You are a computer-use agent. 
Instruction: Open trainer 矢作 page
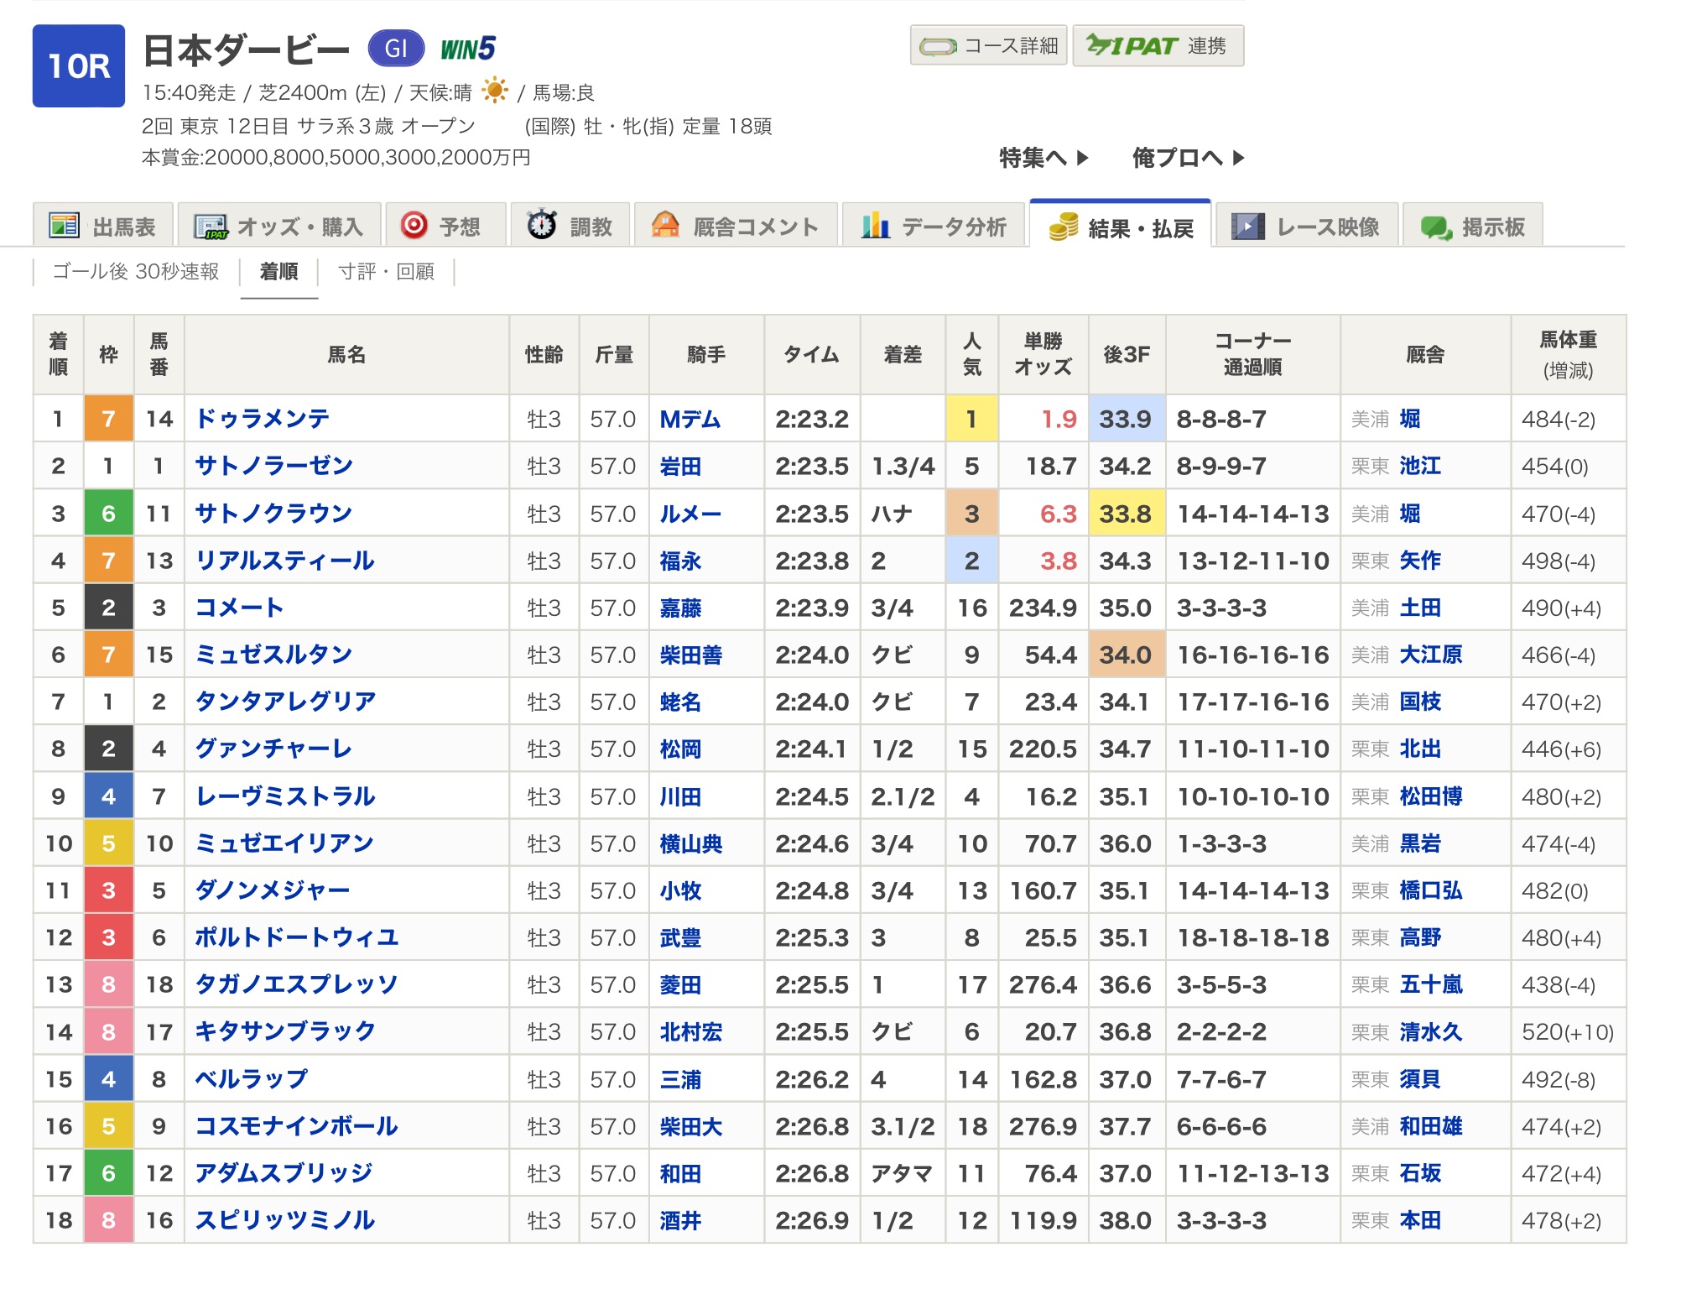point(1420,560)
